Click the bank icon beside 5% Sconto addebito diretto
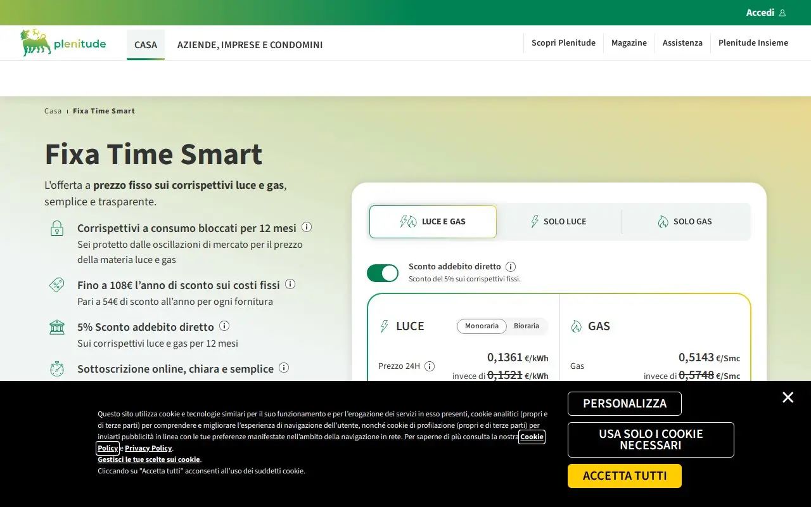Viewport: 811px width, 507px height. pos(57,327)
